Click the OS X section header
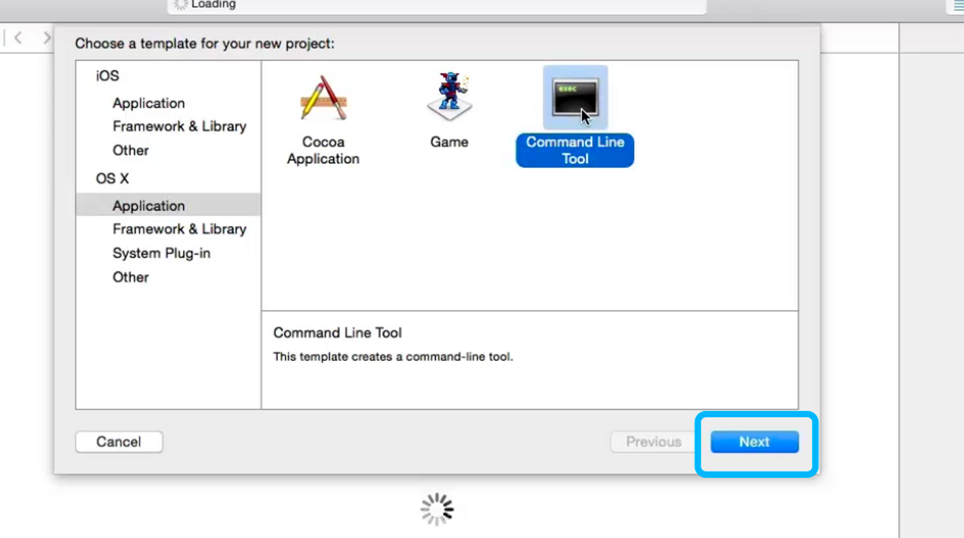Screen dimensions: 964x538 [x=112, y=178]
